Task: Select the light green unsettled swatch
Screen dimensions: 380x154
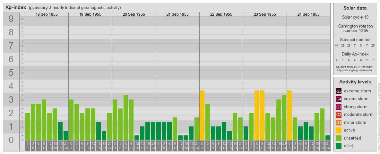Action: 339,138
